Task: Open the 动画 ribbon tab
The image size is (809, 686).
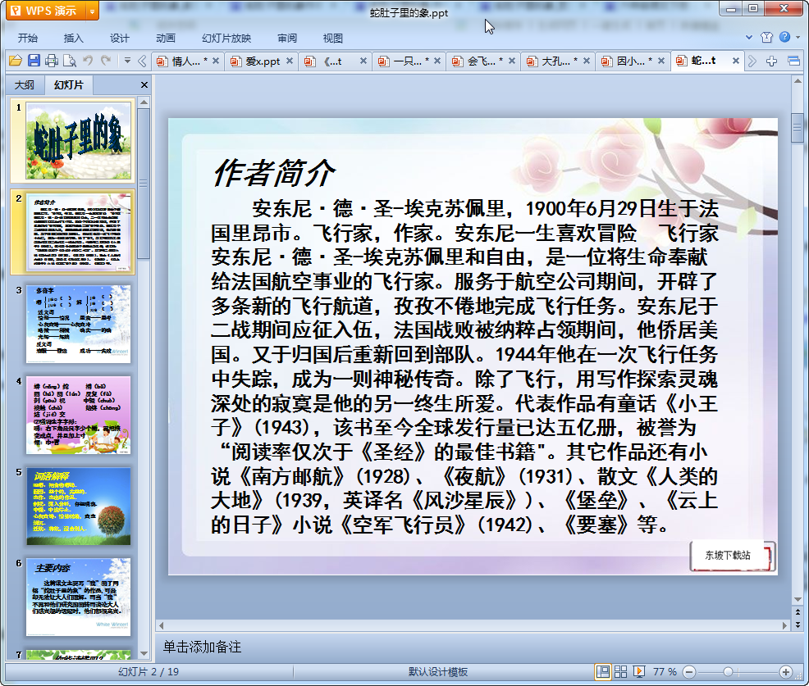Action: click(x=166, y=39)
